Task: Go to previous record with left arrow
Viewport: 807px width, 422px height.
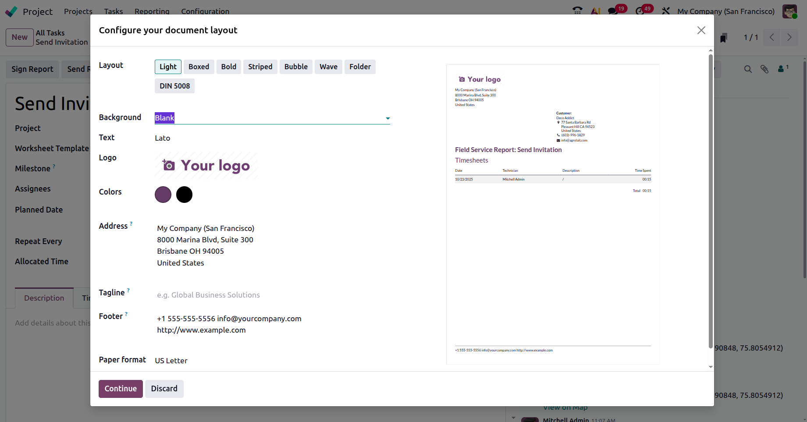Action: tap(772, 37)
